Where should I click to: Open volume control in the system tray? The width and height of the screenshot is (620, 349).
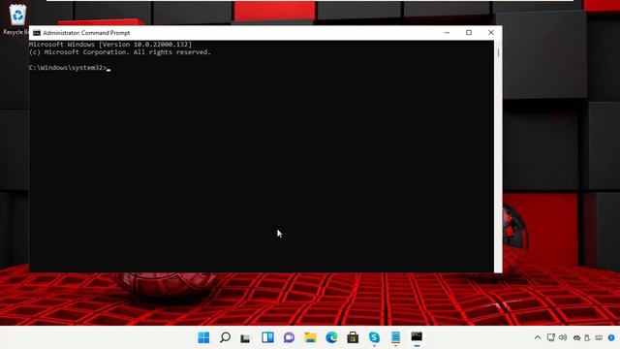point(563,337)
